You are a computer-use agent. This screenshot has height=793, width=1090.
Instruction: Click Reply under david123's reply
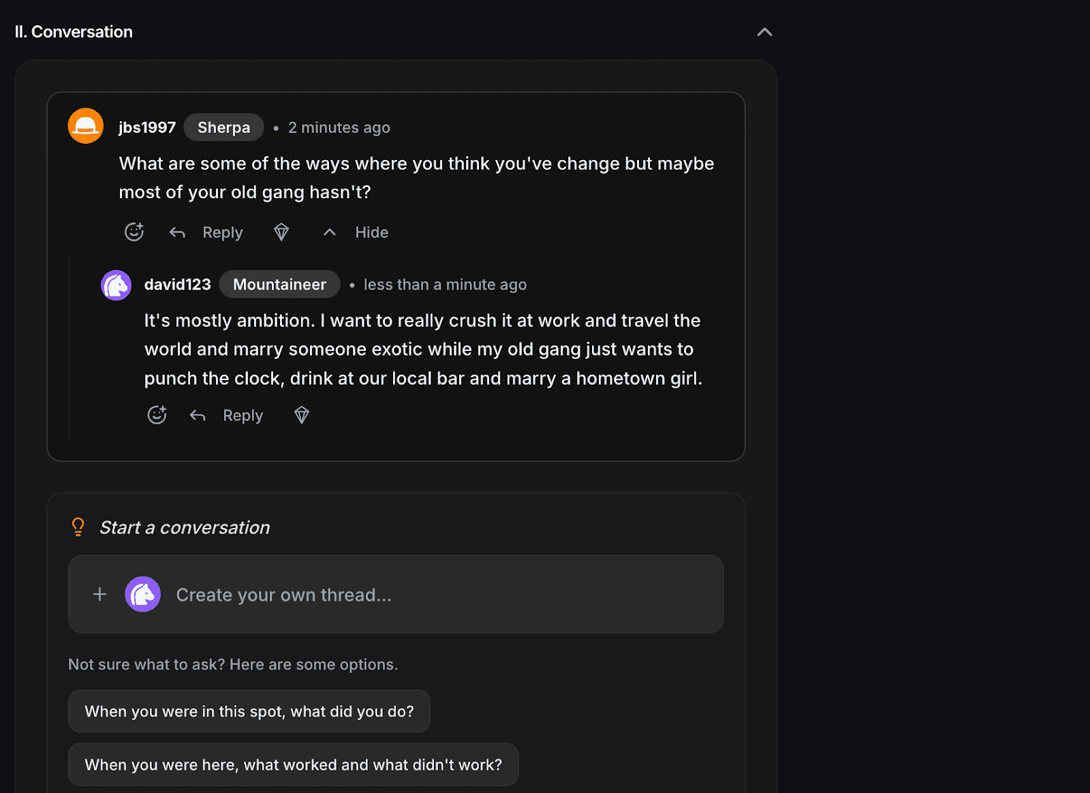coord(243,415)
